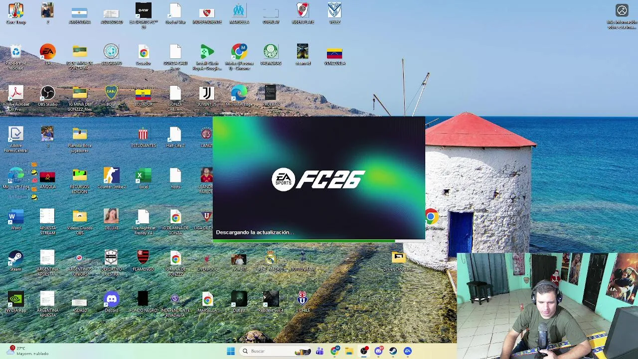Open Install Clash Royale Google Play shortcut
The height and width of the screenshot is (359, 638).
[207, 57]
